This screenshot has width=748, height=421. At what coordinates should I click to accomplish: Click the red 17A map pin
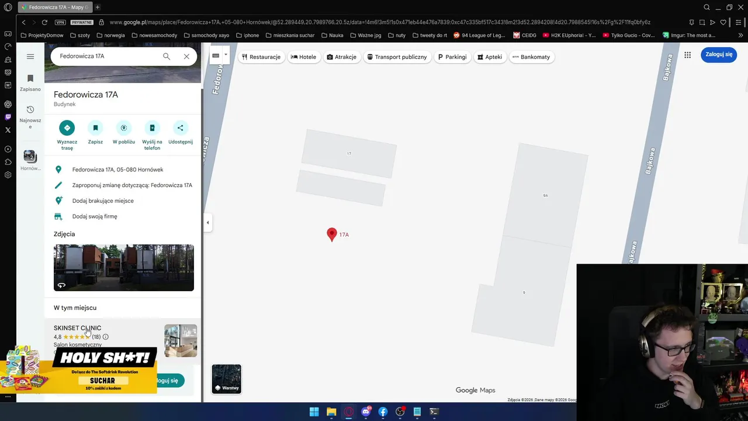(x=332, y=234)
